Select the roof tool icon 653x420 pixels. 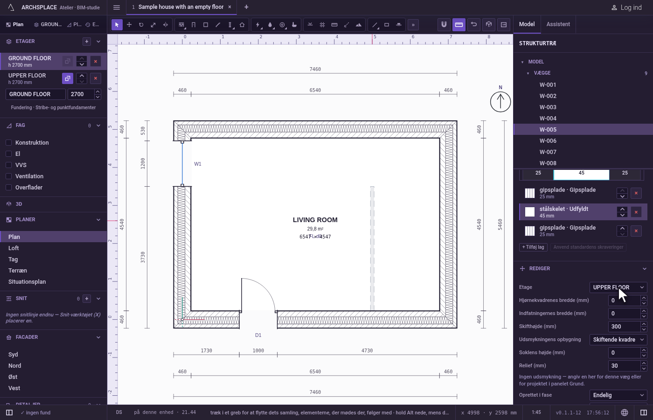coord(242,25)
